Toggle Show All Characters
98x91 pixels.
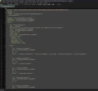click(38, 4)
